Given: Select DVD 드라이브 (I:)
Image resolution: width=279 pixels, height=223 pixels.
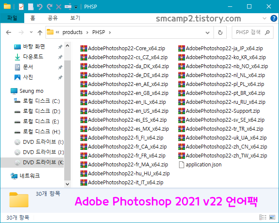Looking at the screenshot, I should (43, 142).
